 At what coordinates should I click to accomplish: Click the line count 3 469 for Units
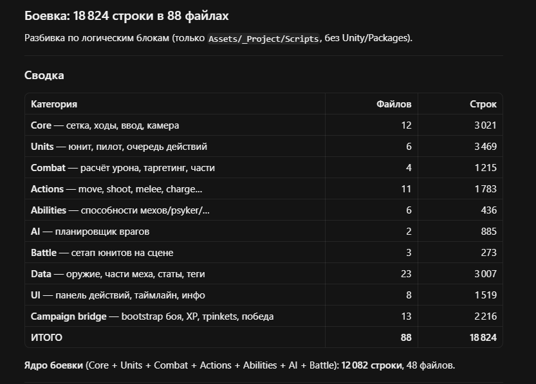485,147
